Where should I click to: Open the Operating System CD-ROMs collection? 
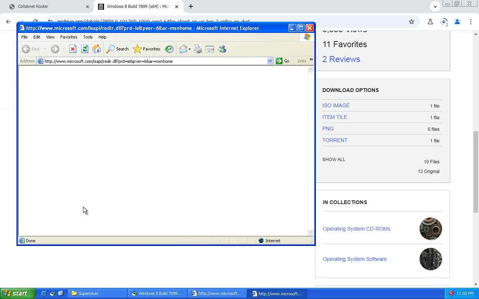(x=357, y=229)
